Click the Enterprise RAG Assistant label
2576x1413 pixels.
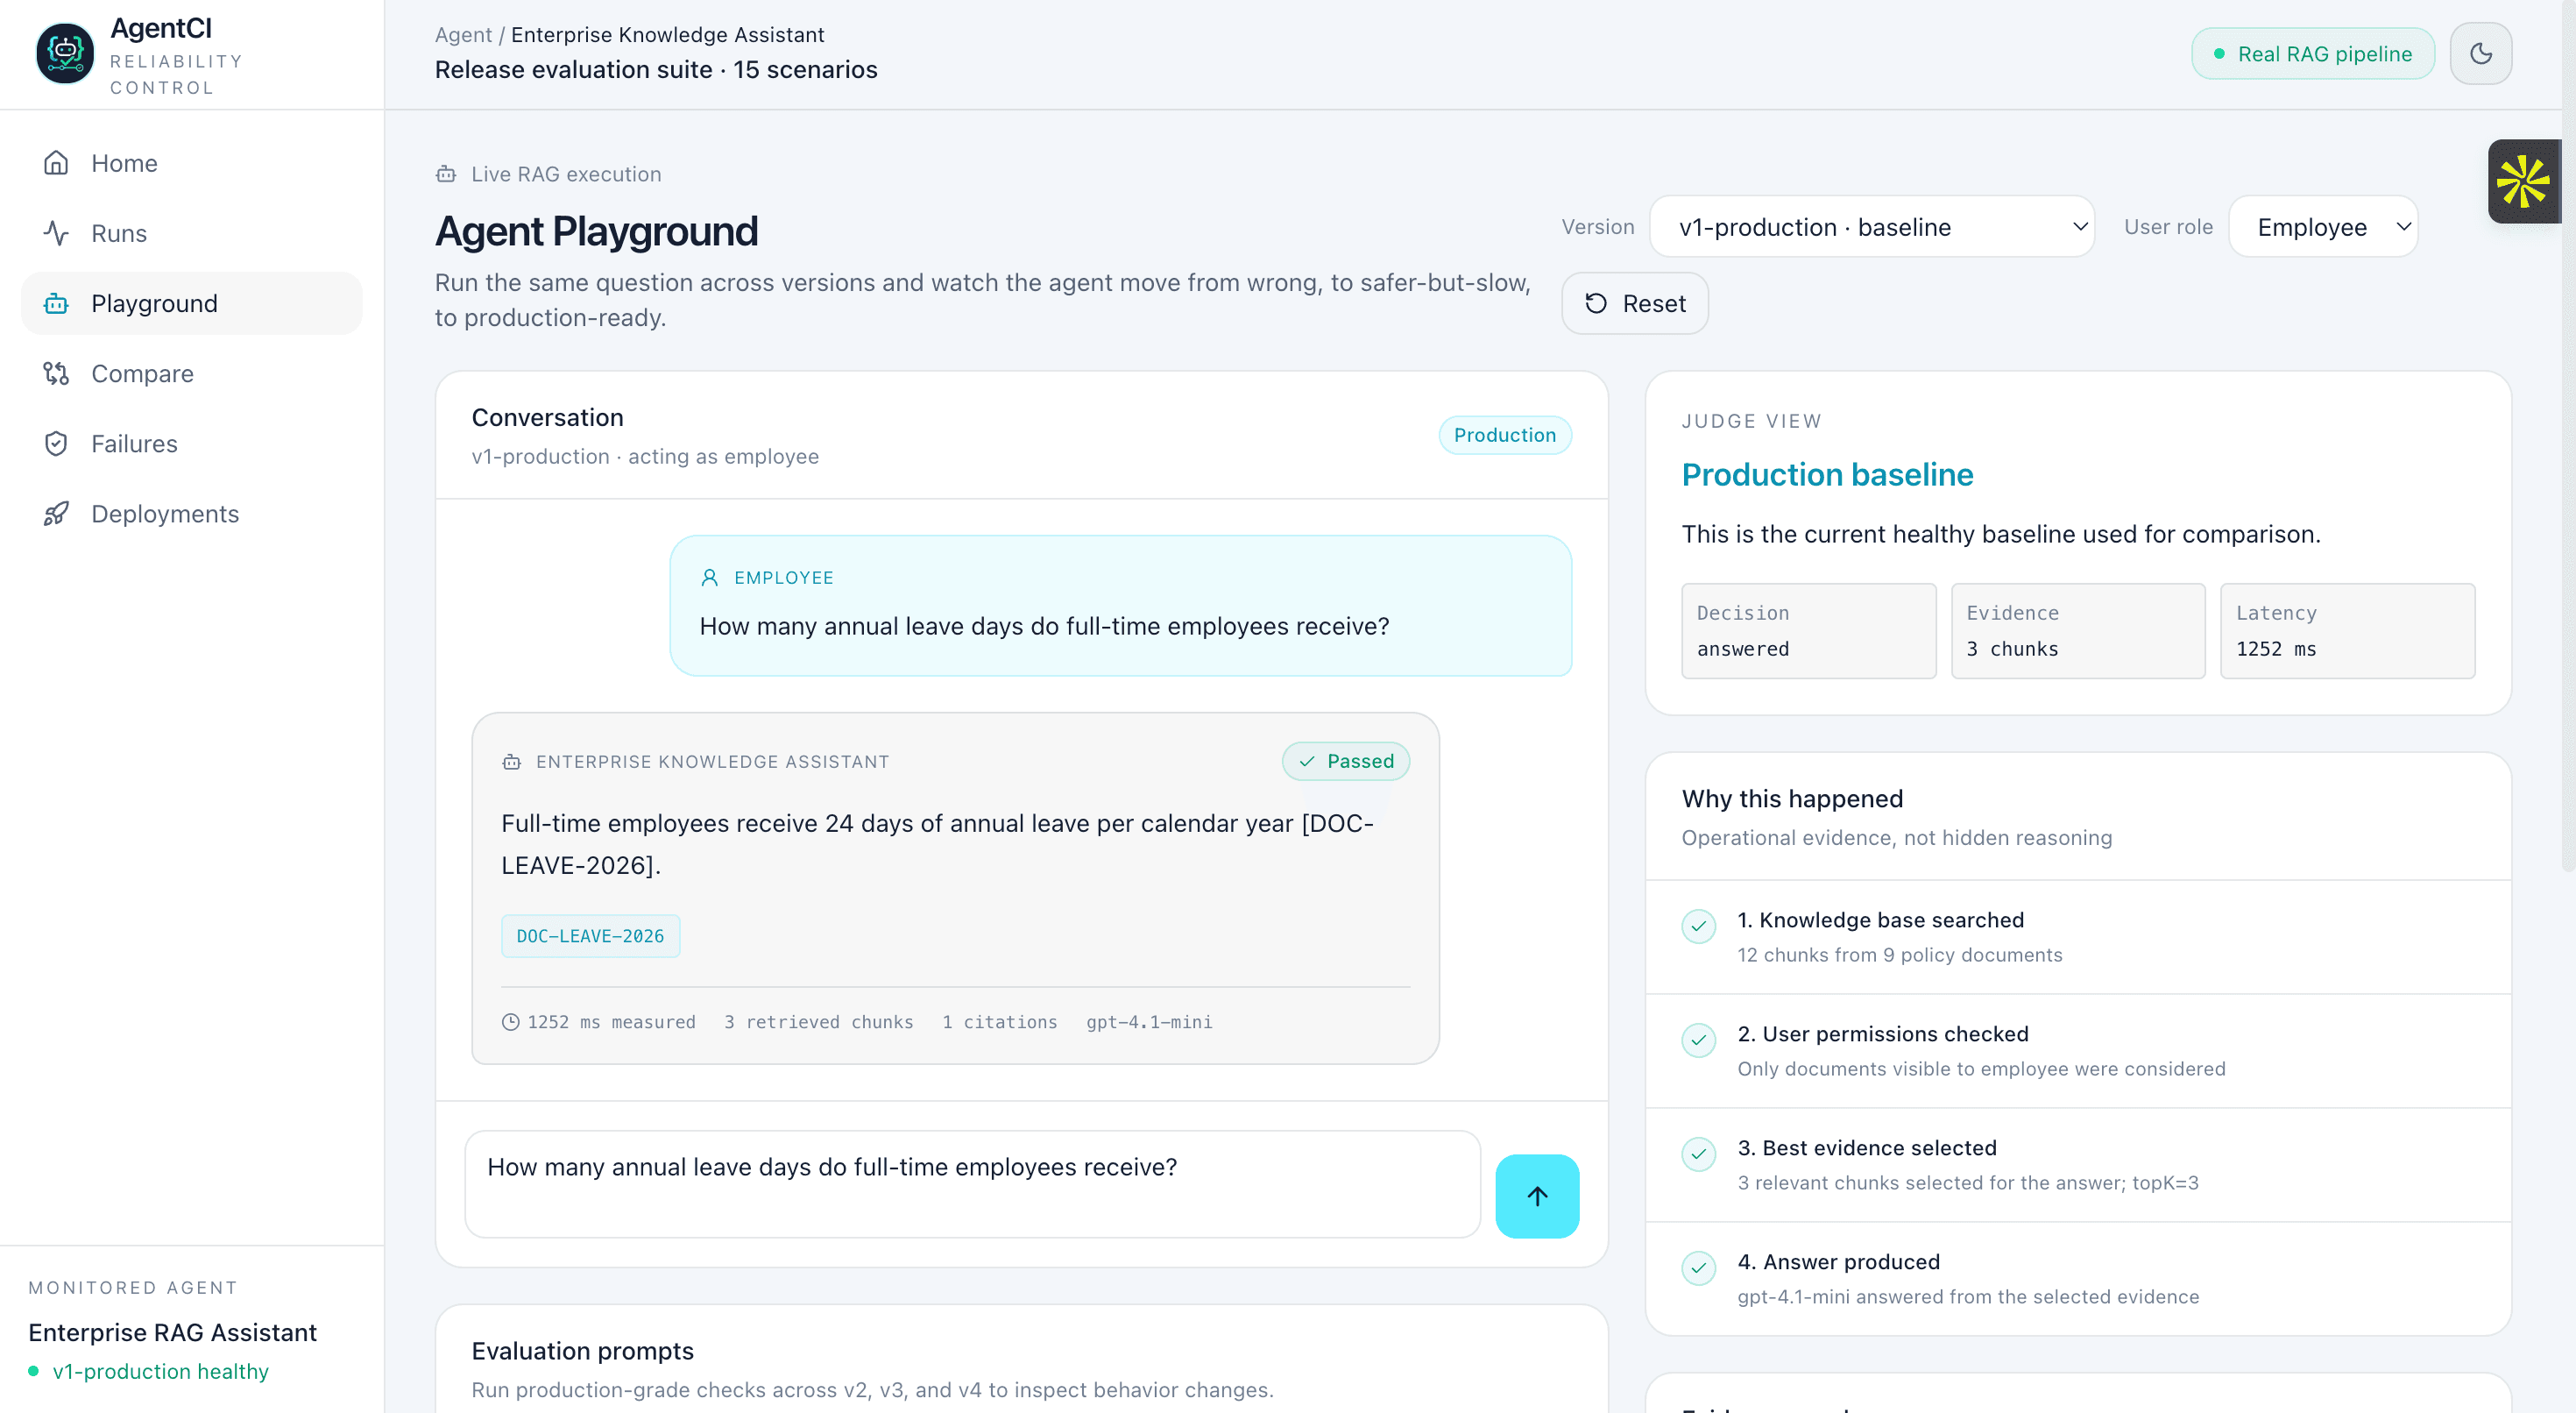(x=172, y=1332)
